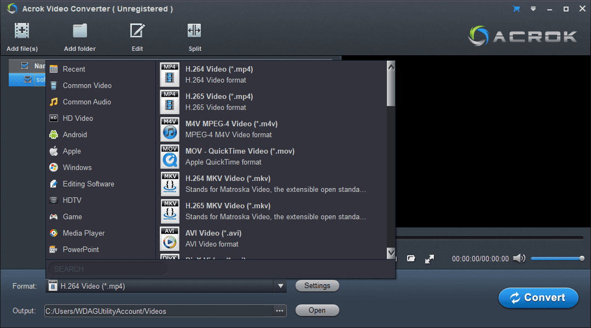Click the snapshot folder icon in player

pos(411,259)
